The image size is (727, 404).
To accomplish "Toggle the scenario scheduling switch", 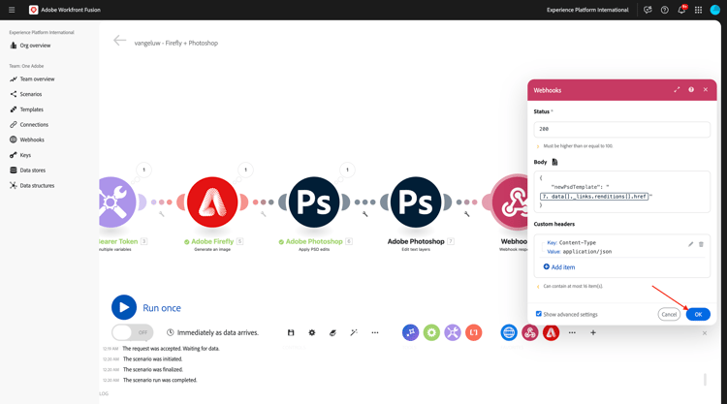I will [x=132, y=332].
